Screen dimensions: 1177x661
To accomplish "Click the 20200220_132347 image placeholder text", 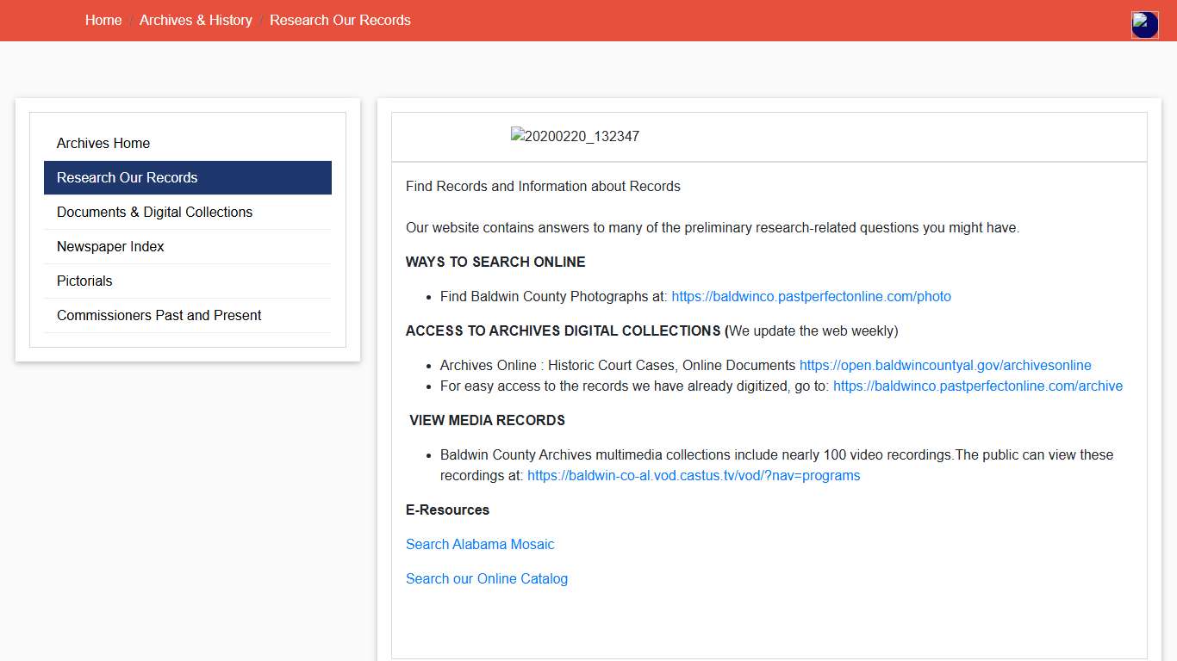I will (582, 136).
